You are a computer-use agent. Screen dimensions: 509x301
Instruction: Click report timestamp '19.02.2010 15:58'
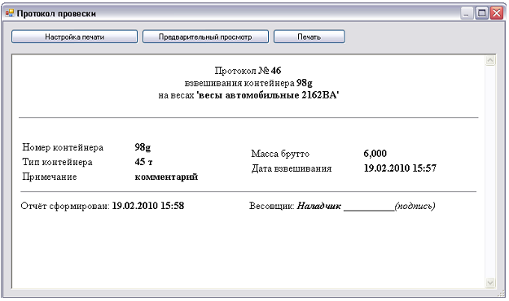click(x=148, y=206)
